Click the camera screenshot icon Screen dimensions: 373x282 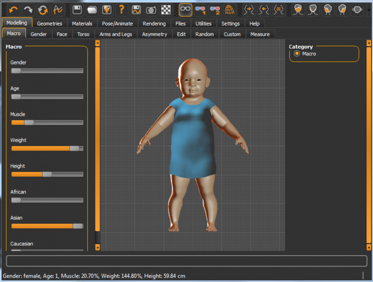(x=151, y=9)
